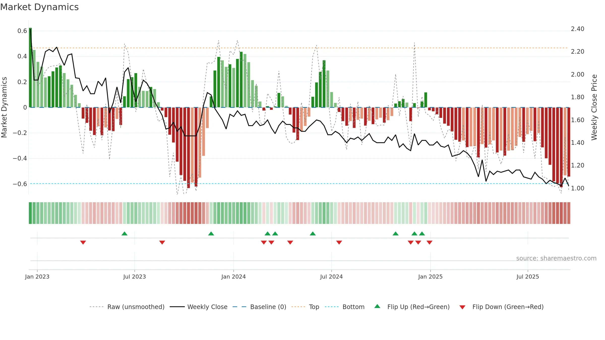605x340 pixels.
Task: Select the red flip-down marker at Jan 2025
Action: tap(430, 243)
